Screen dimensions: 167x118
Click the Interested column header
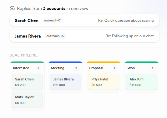[x=21, y=68]
